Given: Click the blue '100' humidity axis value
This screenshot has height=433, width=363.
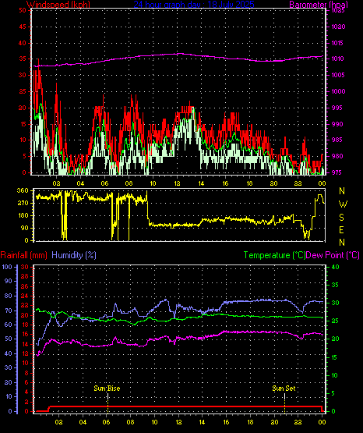Looking at the screenshot, I should tap(6, 267).
